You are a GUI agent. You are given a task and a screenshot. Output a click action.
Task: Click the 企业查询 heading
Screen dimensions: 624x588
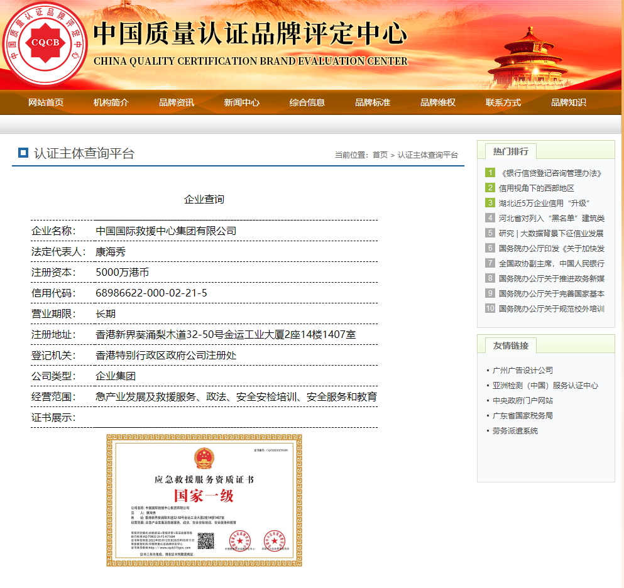pos(204,199)
